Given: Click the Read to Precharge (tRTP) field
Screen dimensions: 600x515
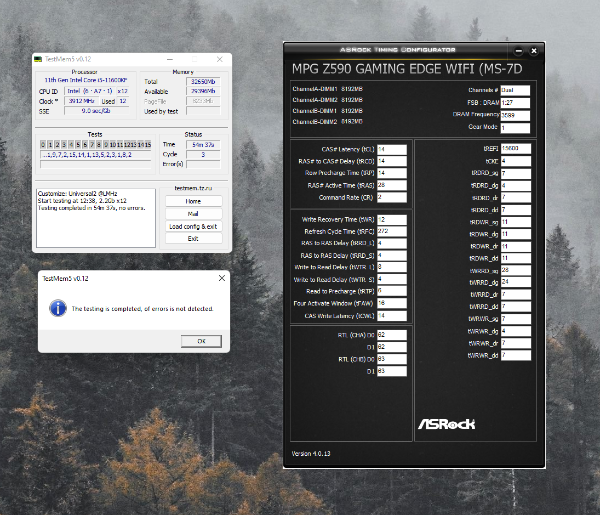Looking at the screenshot, I should [x=392, y=291].
